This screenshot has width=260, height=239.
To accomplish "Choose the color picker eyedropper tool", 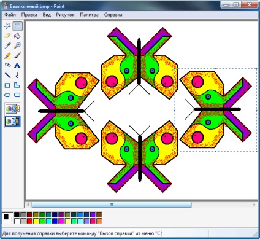I will coord(7,45).
